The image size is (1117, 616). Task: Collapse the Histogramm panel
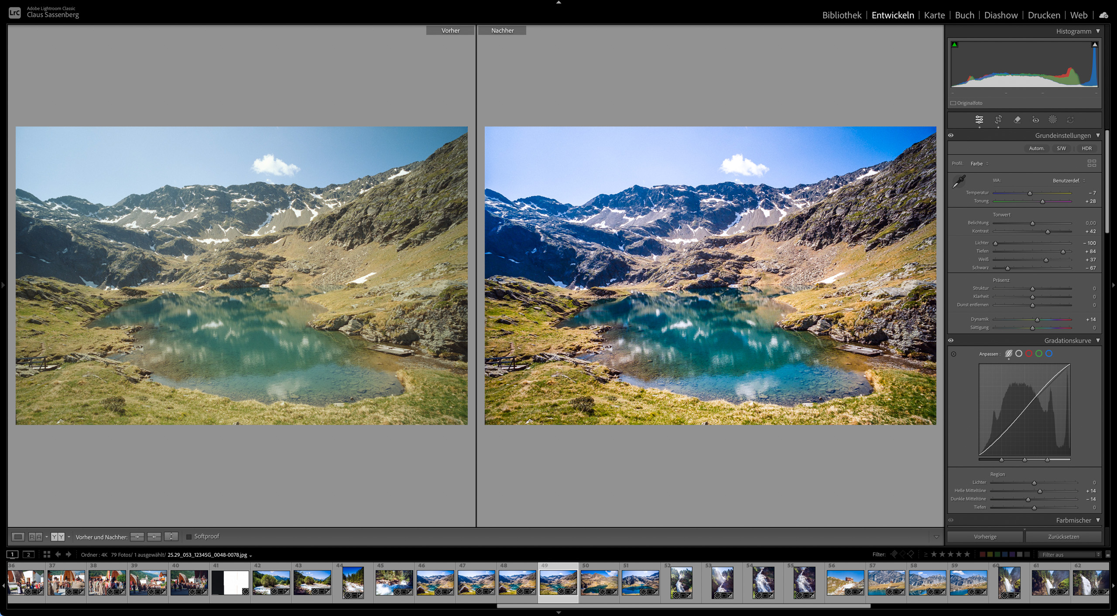point(1098,31)
